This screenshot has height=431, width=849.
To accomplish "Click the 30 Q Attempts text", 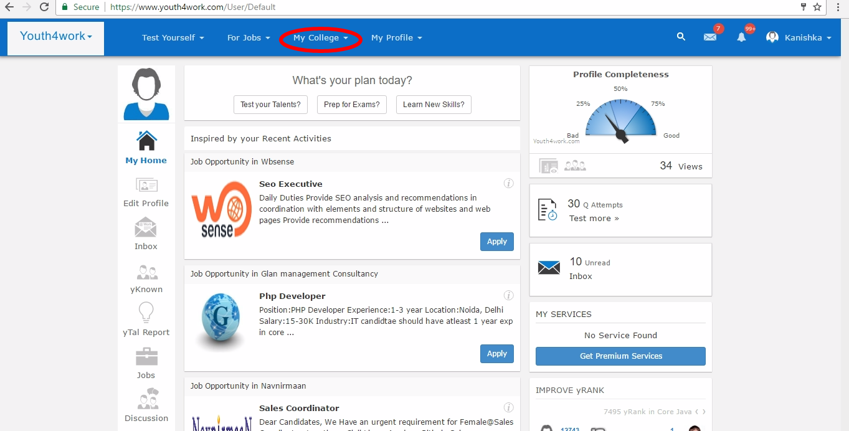I will click(595, 204).
